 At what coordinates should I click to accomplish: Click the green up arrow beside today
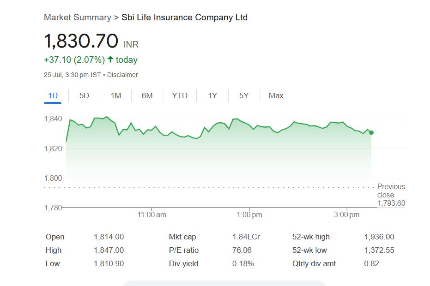tap(110, 60)
